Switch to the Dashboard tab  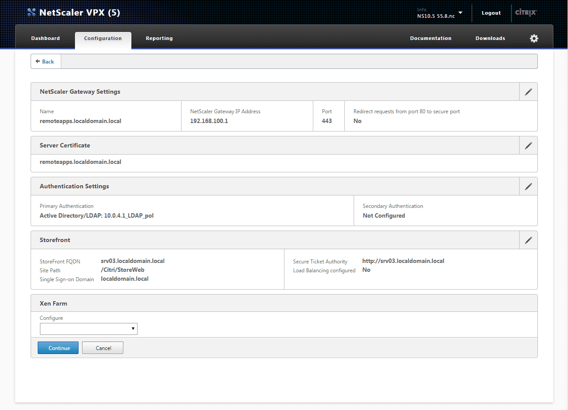pyautogui.click(x=45, y=39)
